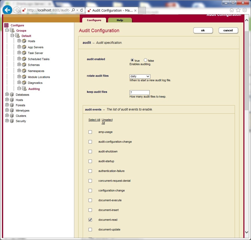Click the ok button
The width and height of the screenshot is (251, 240).
tap(203, 30)
